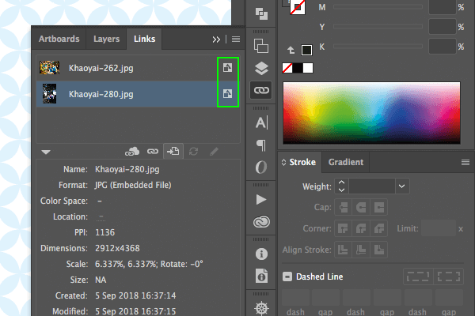Viewport: 475px width, 316px height.
Task: Click the Links panel dock icon
Action: pos(261,90)
